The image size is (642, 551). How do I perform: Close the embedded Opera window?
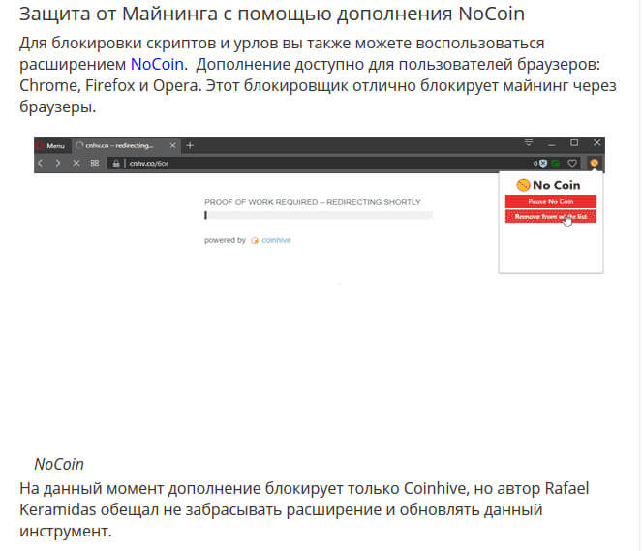coord(596,143)
